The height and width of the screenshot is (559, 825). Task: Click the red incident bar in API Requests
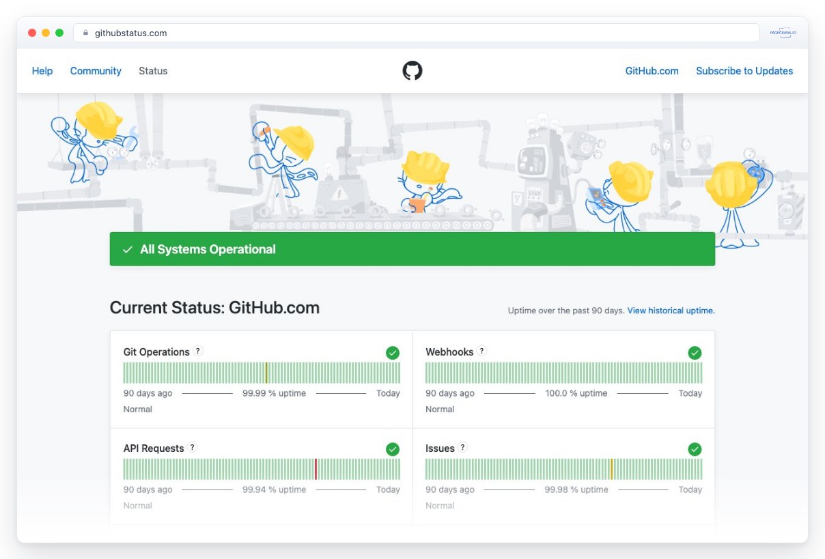316,469
